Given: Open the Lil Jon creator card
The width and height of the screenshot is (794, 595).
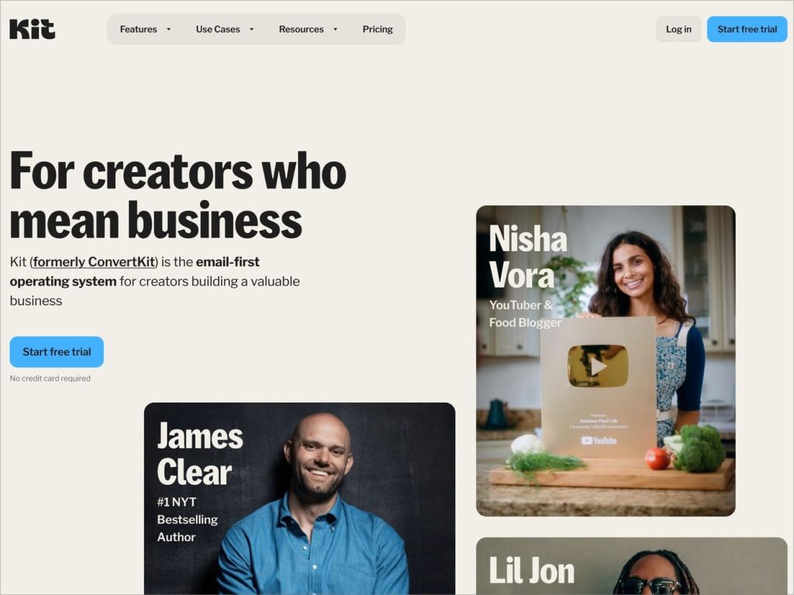Looking at the screenshot, I should click(x=631, y=566).
